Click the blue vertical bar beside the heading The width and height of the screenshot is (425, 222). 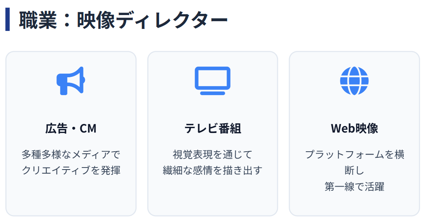[x=7, y=20]
